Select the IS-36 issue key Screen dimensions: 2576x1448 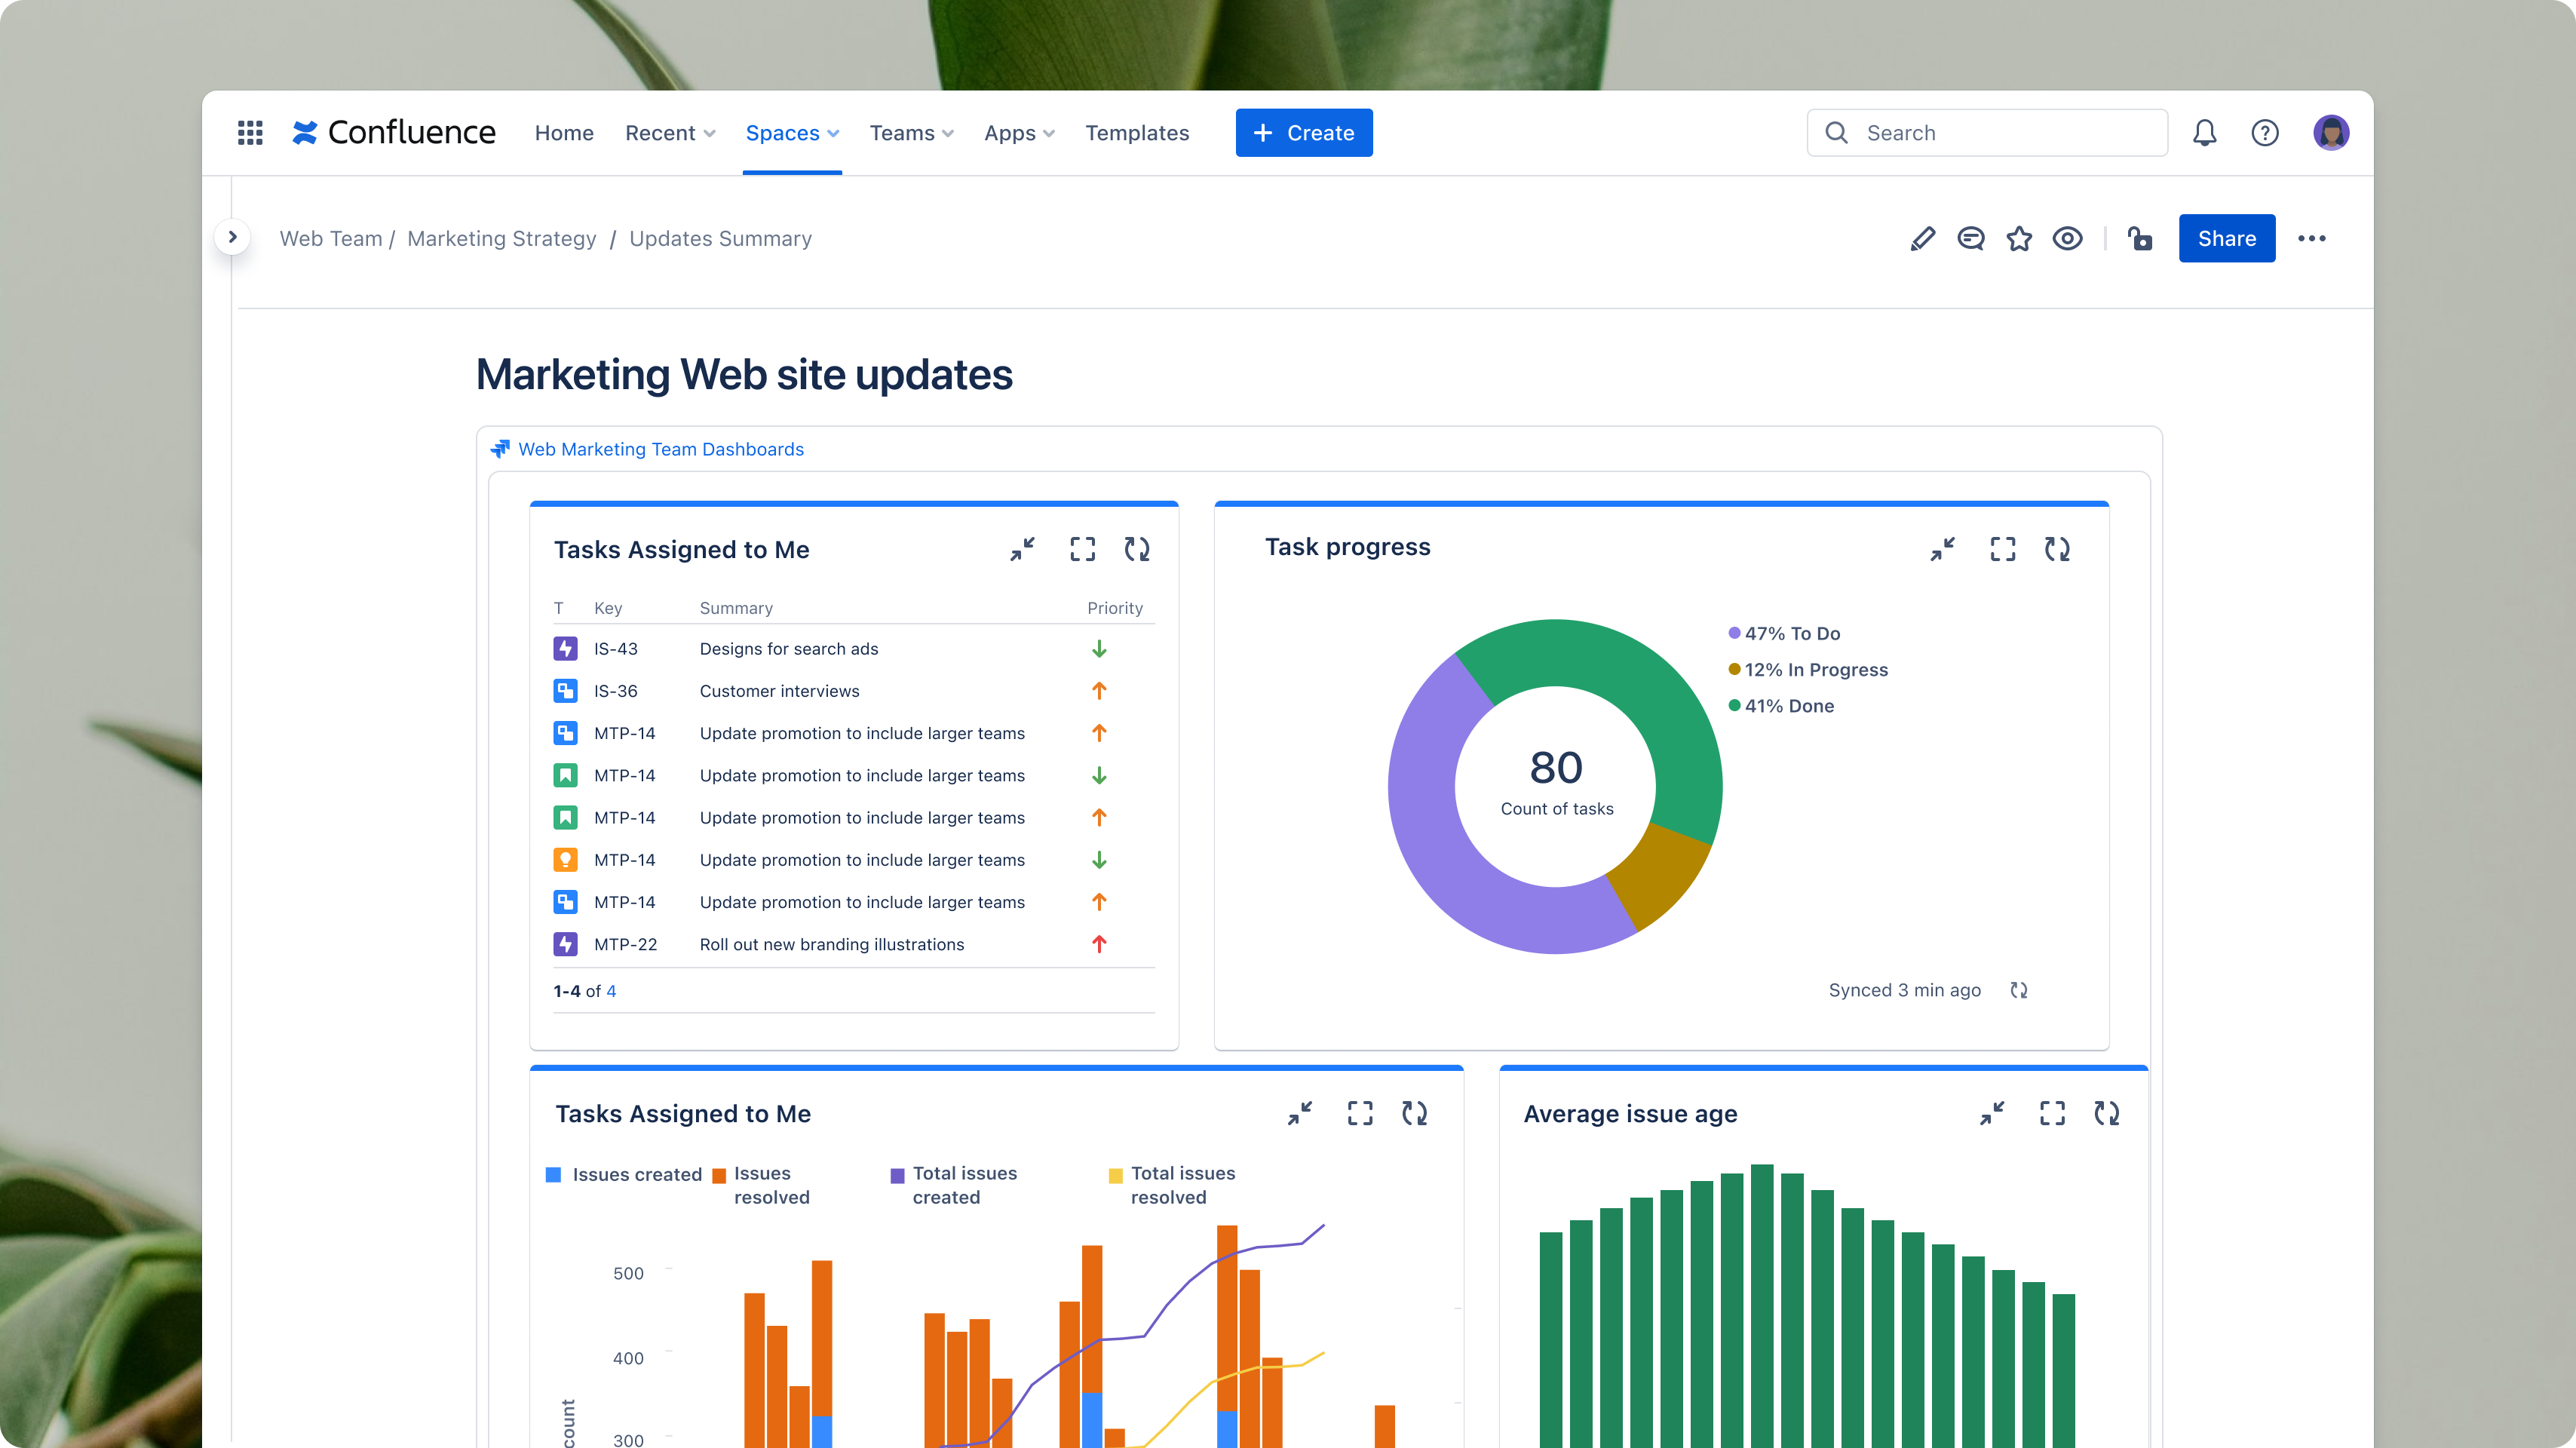(x=615, y=691)
